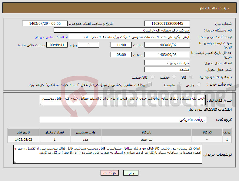Select the جزیی purchase type radio
The image size is (239, 181).
pos(199,84)
